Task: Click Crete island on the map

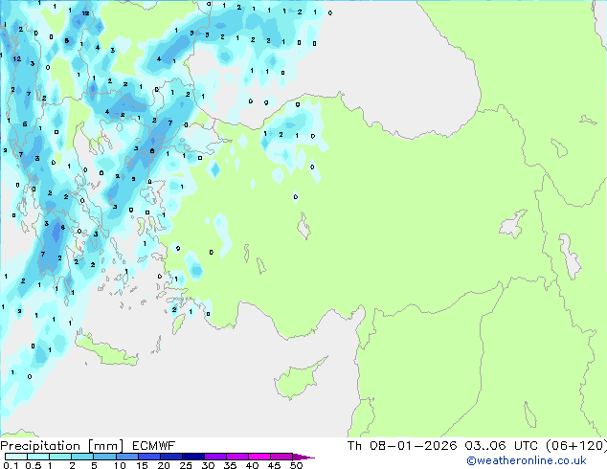Action: coord(105,351)
